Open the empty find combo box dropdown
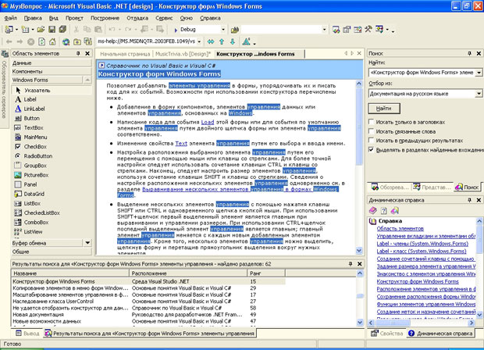The image size is (484, 350). click(x=324, y=30)
